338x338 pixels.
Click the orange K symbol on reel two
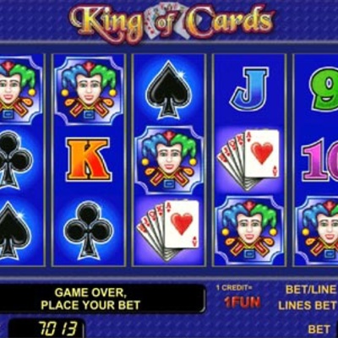tap(88, 160)
